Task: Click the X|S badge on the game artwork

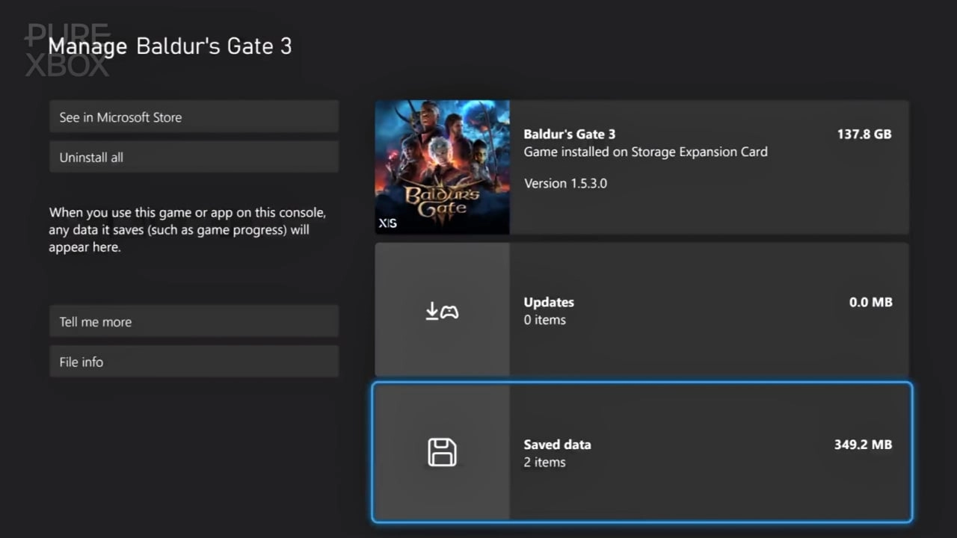Action: tap(387, 223)
